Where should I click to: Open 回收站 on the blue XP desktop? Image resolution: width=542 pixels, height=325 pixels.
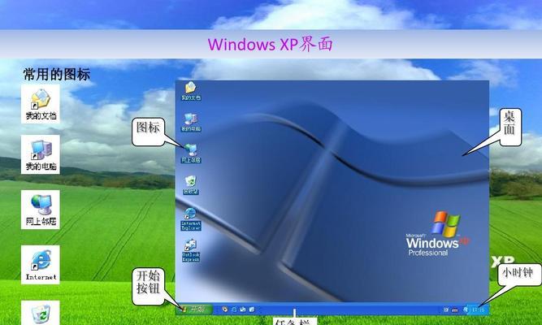pos(191,184)
